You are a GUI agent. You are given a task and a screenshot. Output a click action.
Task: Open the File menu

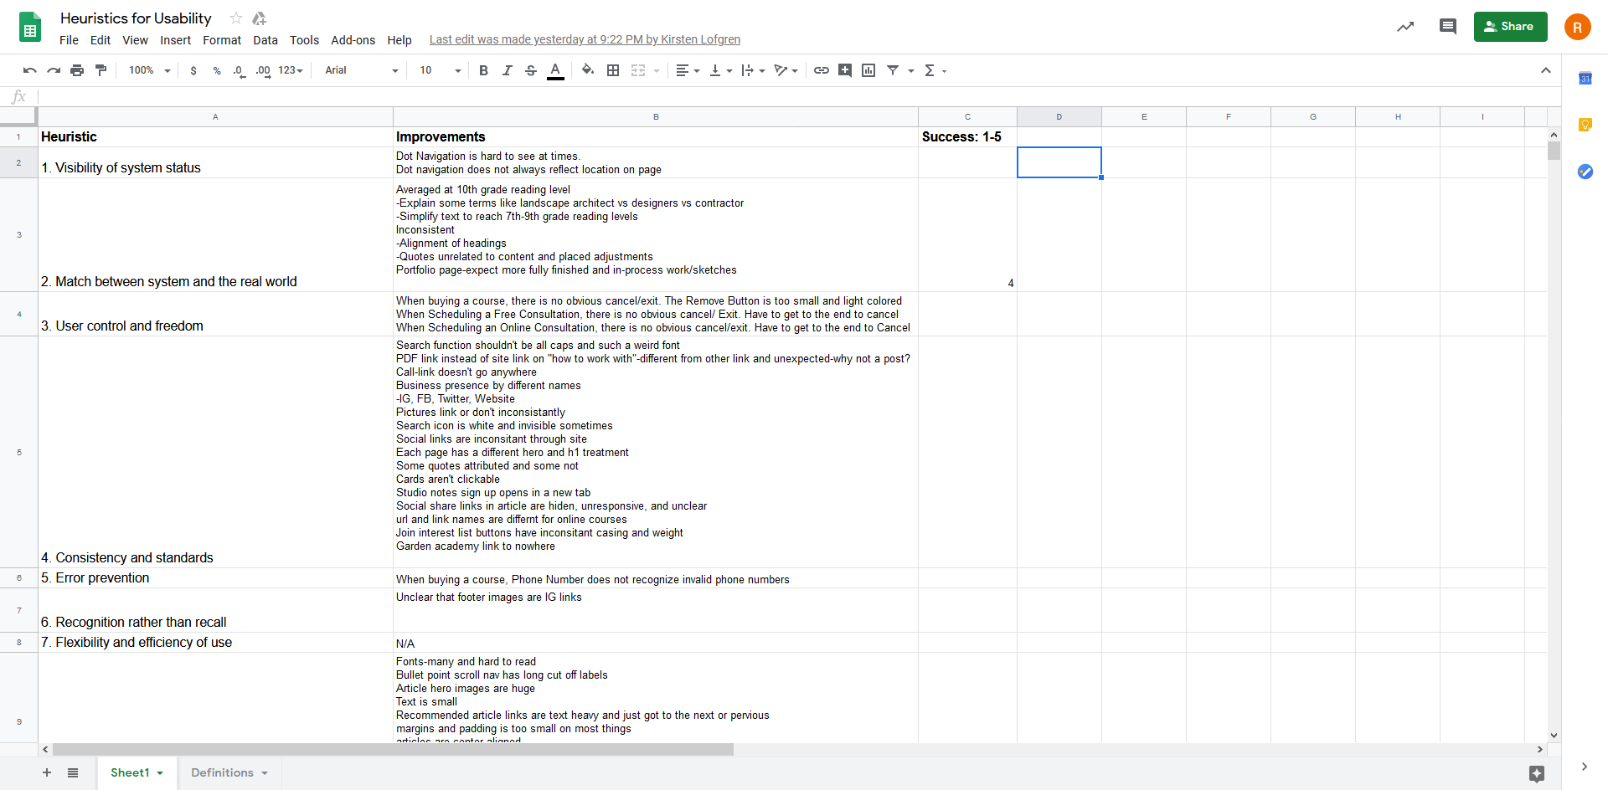[69, 40]
